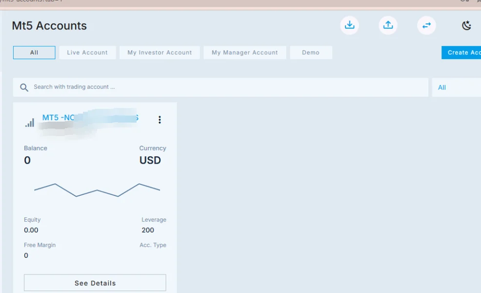Switch to My Investor Account tab
This screenshot has width=481, height=293.
(160, 53)
